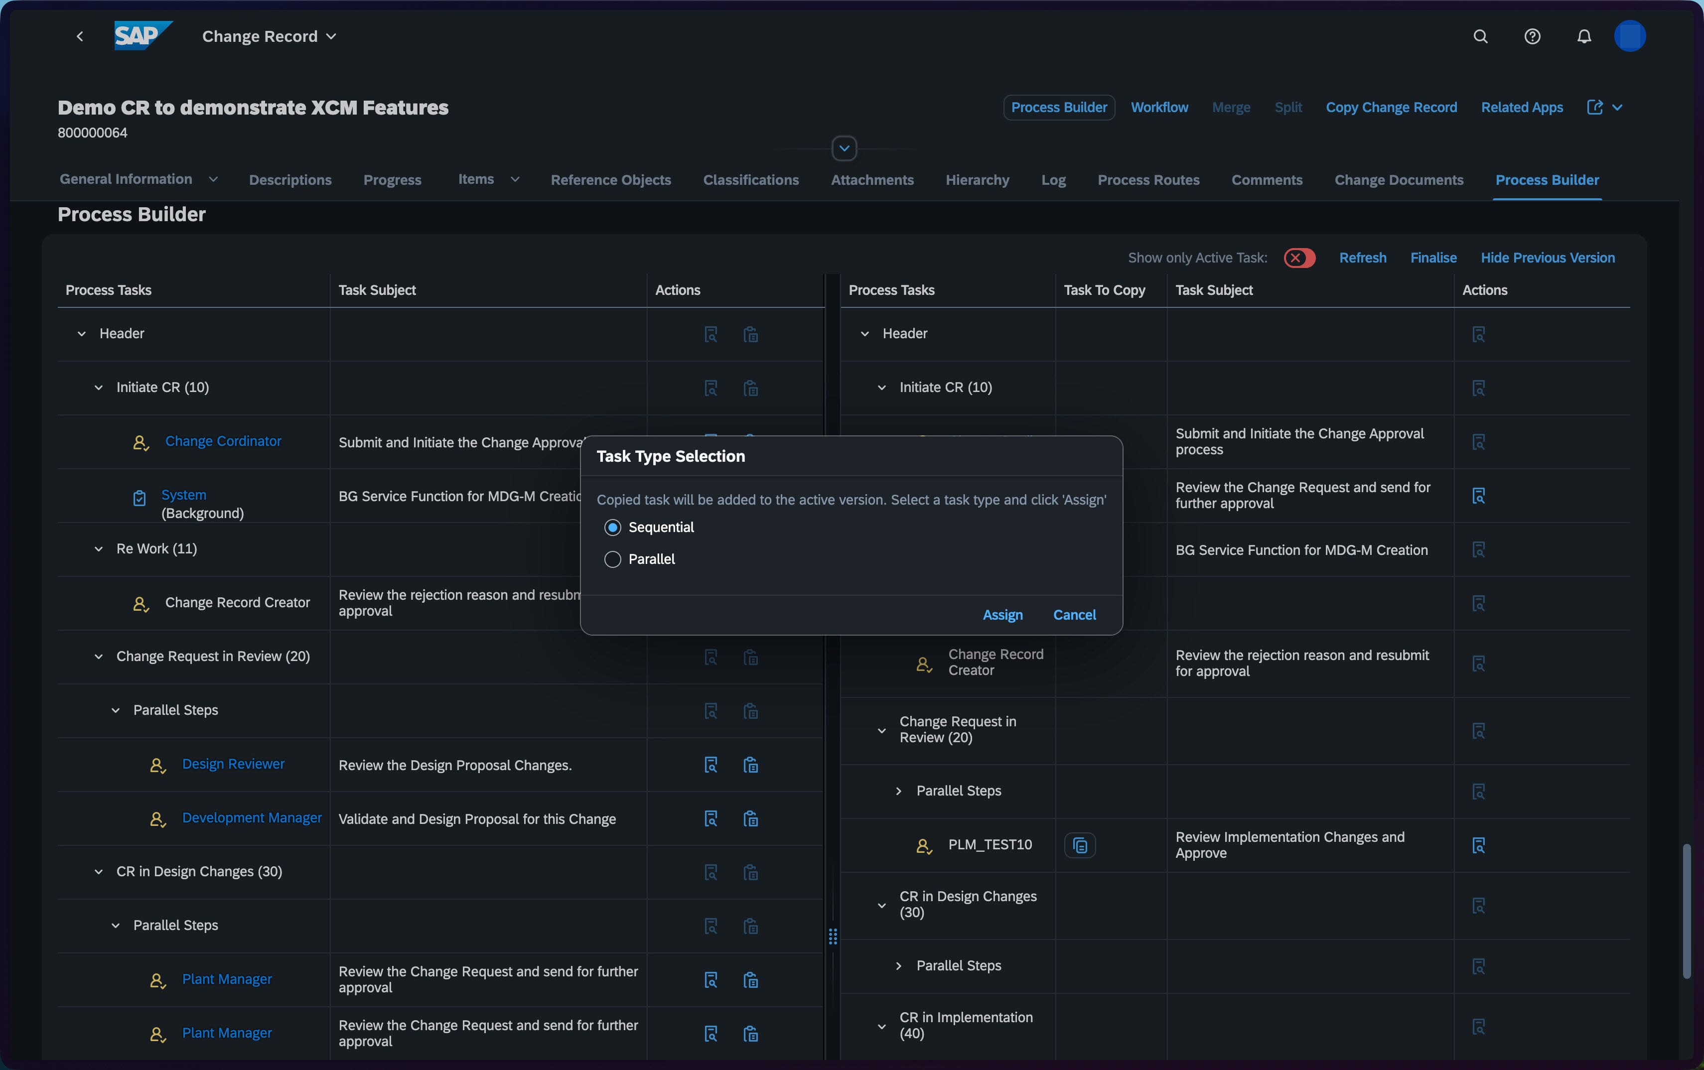1704x1070 pixels.
Task: Click the Finalise link
Action: [x=1433, y=258]
